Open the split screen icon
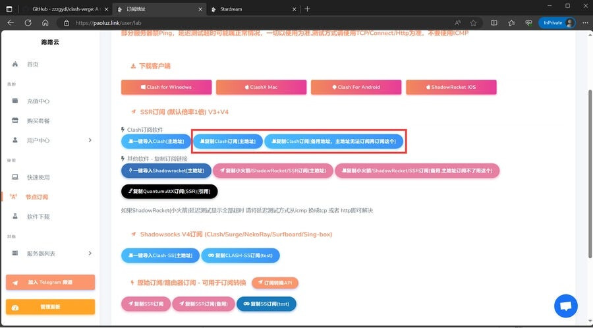Screen dimensions: 593x328 coord(494,22)
